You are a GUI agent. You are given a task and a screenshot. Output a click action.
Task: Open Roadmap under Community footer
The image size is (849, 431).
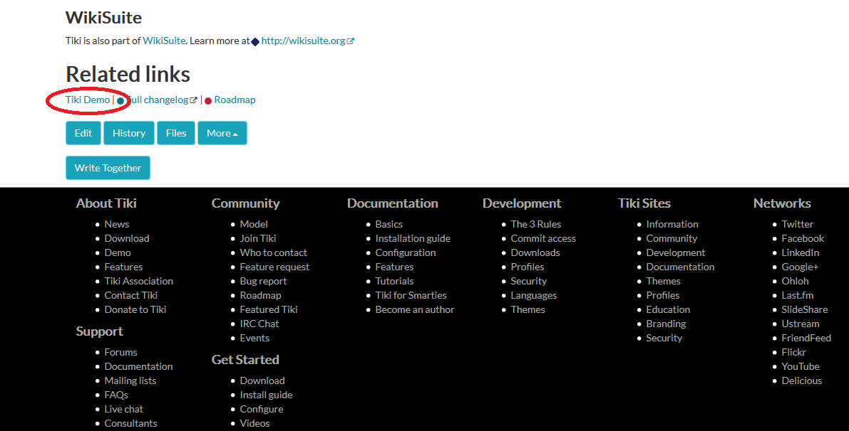(260, 295)
